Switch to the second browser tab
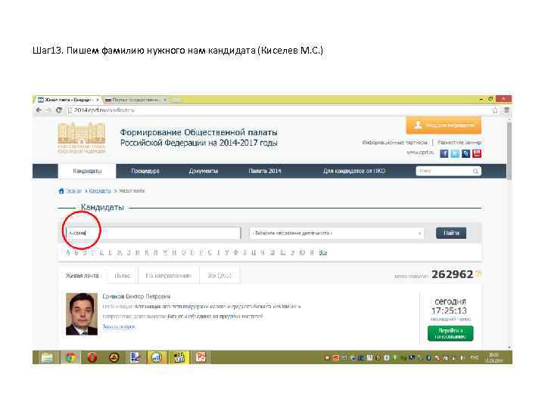545x408 pixels. (135, 100)
